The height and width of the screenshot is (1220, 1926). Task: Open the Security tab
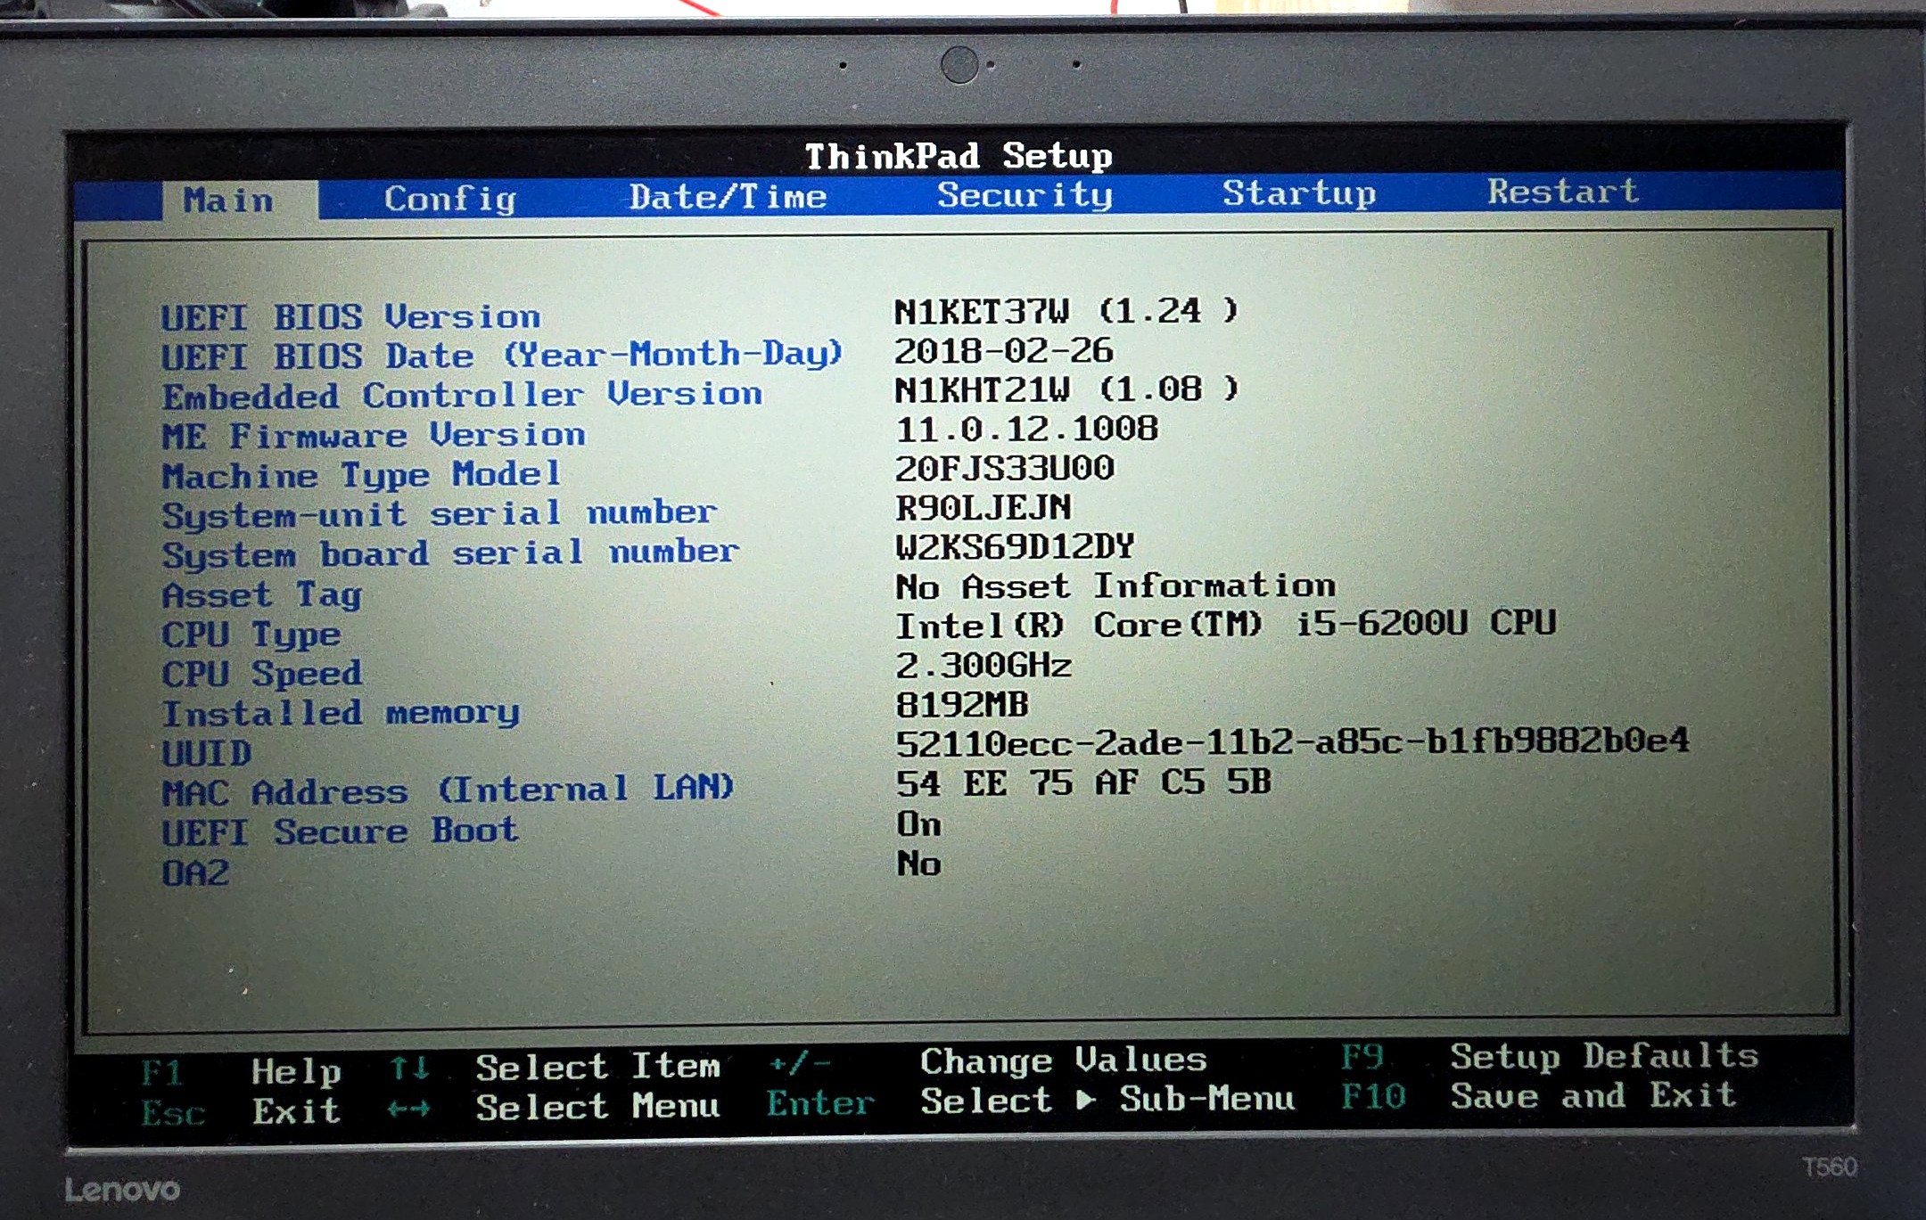pos(1025,194)
